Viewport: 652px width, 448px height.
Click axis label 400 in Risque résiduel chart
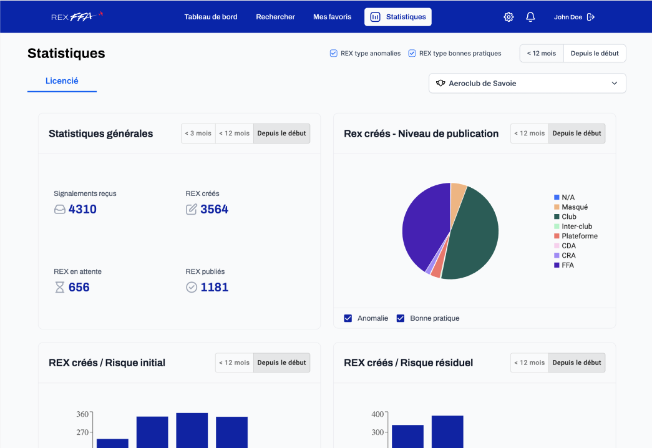coord(377,414)
